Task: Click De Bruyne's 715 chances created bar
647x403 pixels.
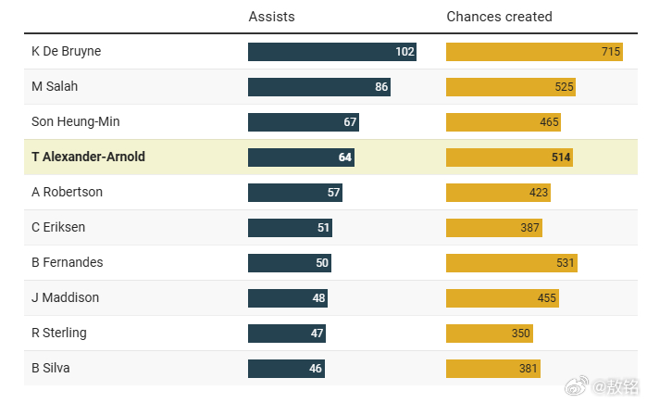Action: tap(534, 52)
